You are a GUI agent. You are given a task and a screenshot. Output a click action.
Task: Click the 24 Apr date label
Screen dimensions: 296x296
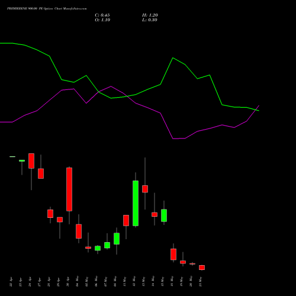pos(30,282)
